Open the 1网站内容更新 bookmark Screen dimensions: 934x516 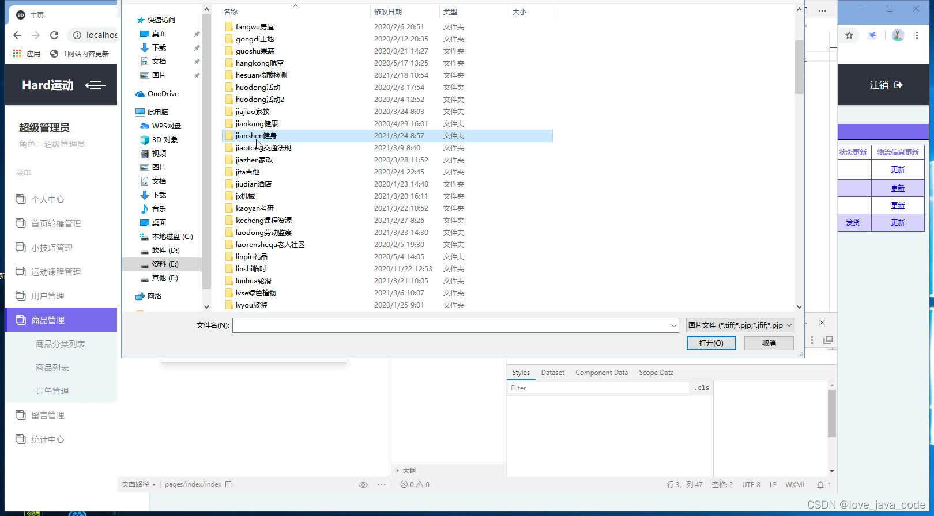[x=80, y=54]
